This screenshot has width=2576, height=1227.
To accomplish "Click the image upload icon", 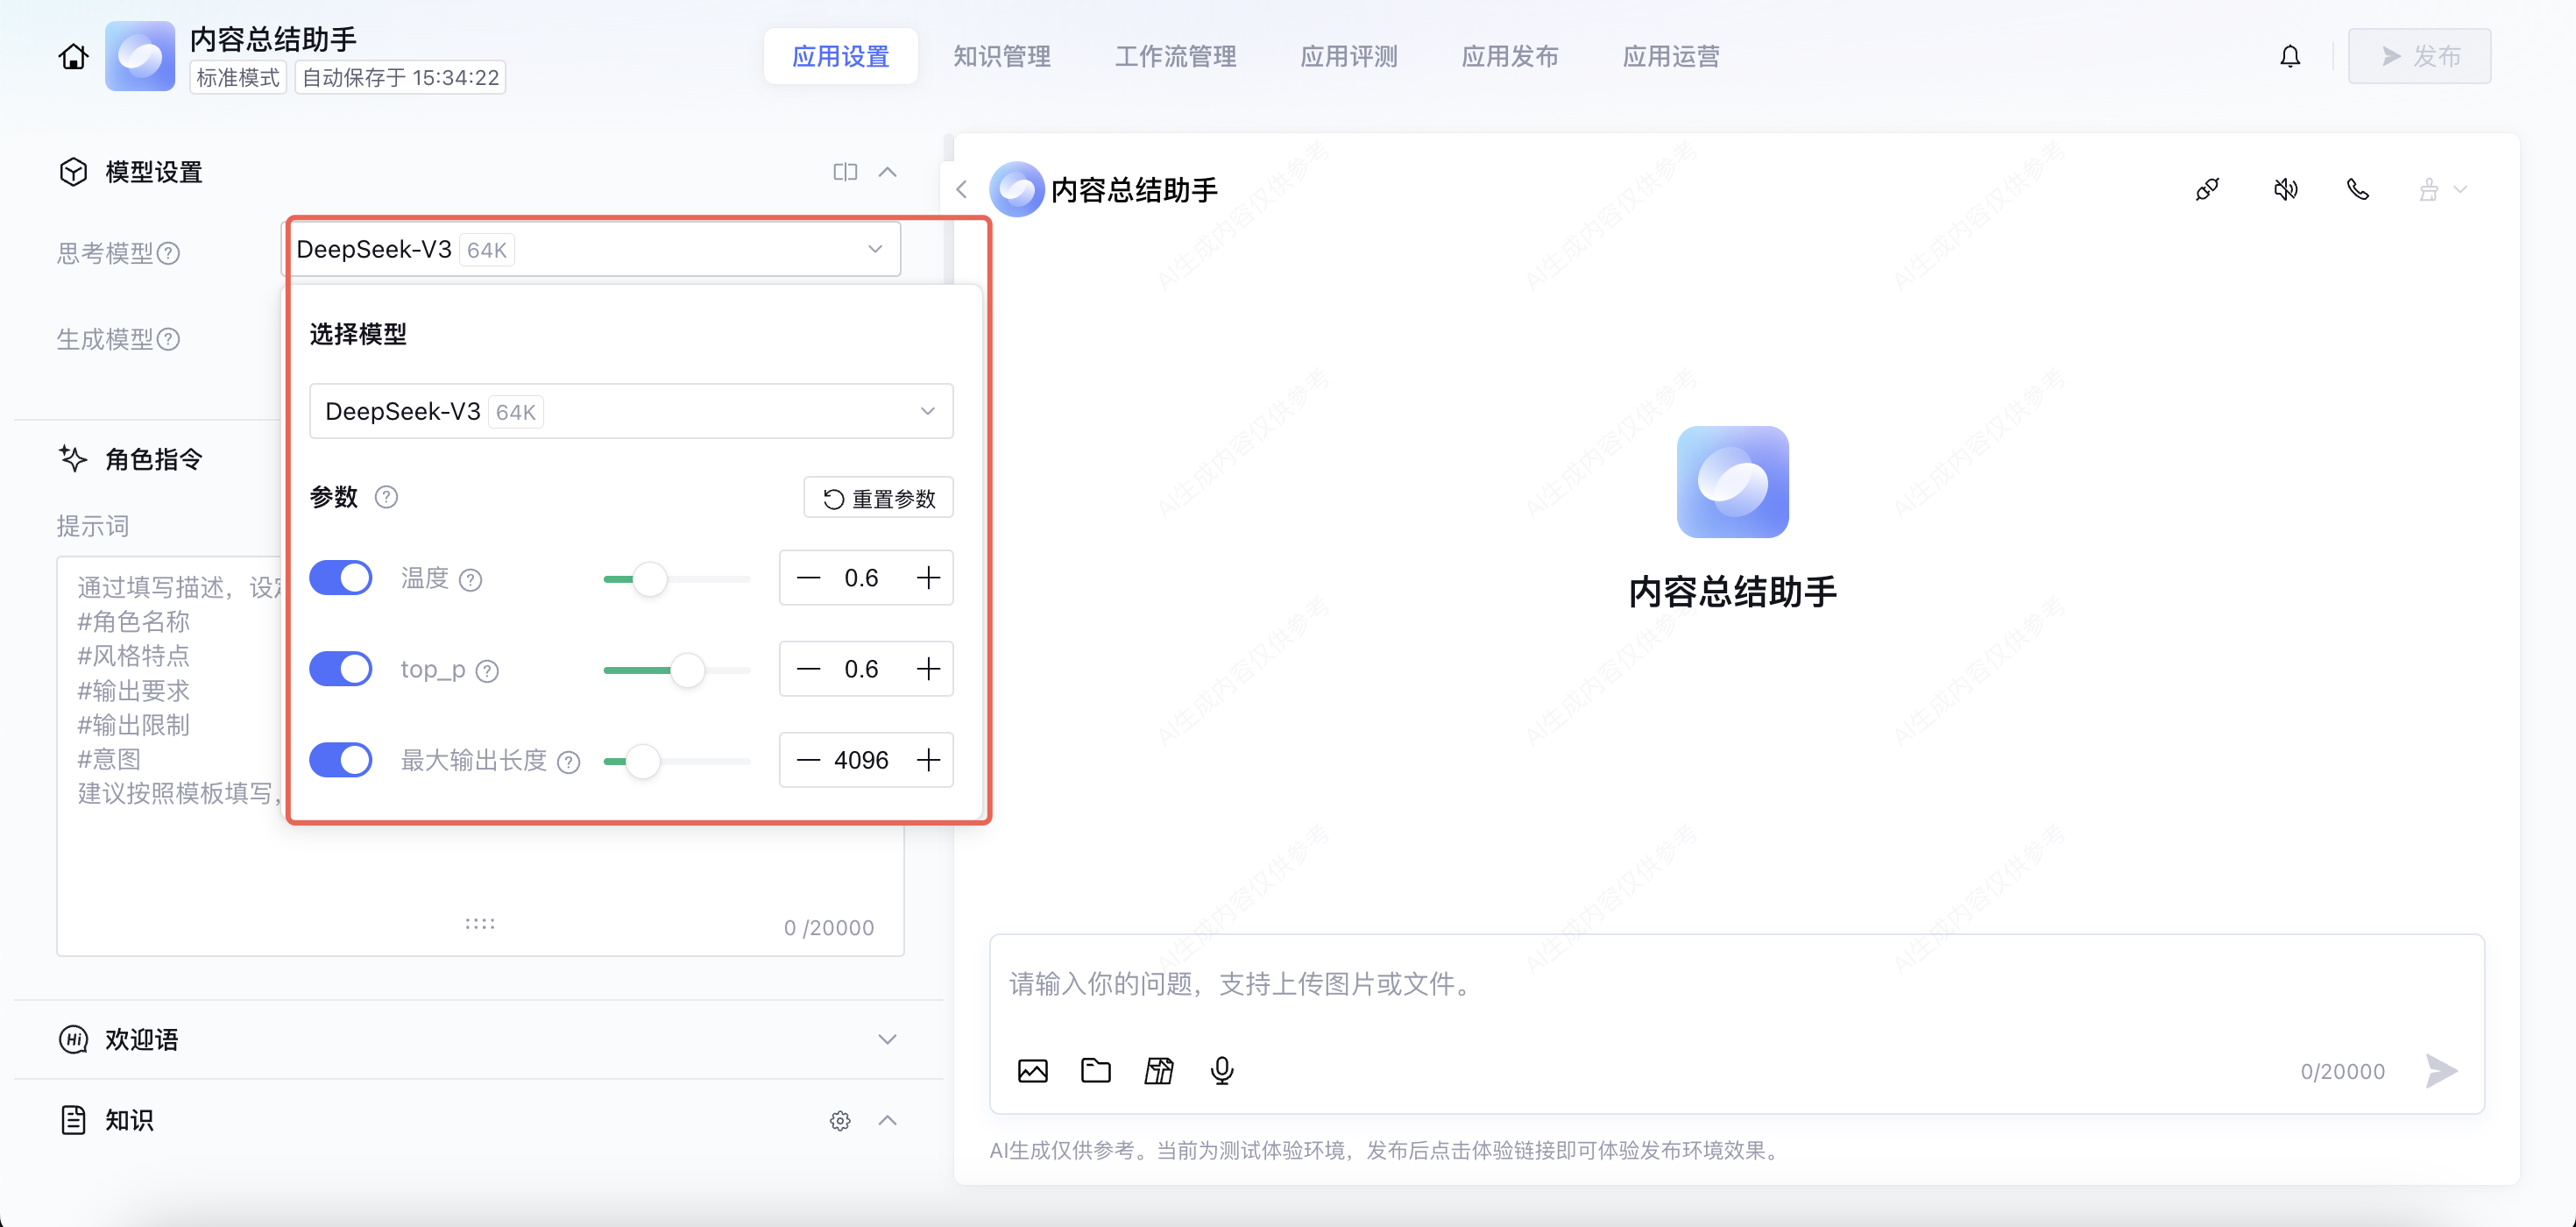I will (1032, 1071).
